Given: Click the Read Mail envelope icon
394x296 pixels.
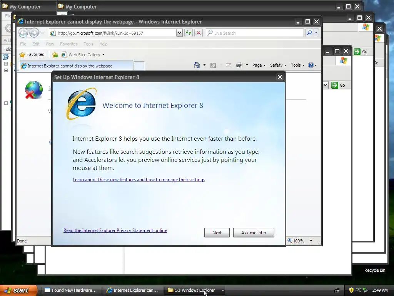Looking at the screenshot, I should click(229, 66).
